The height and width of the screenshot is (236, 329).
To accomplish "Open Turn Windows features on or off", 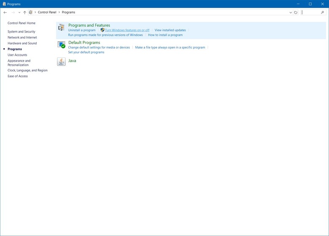I will coord(127,30).
